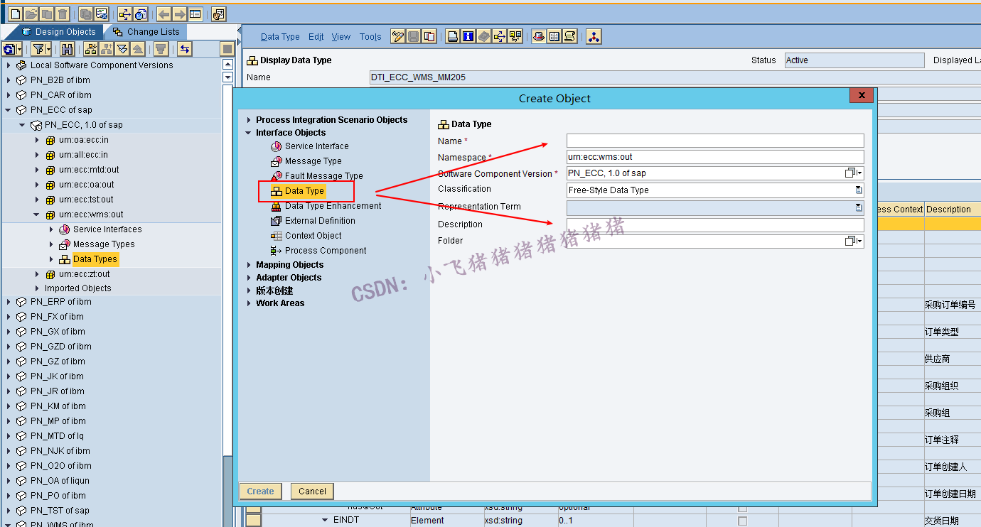Collapse urn:ecc:wms:out namespace node
Viewport: 981px width, 527px height.
(37, 214)
